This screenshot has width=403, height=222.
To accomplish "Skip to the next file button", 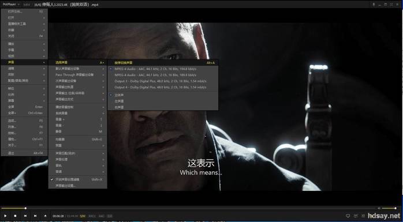I will (x=35, y=216).
